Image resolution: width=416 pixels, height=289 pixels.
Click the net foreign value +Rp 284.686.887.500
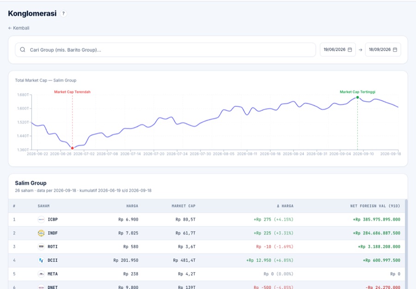[376, 233]
